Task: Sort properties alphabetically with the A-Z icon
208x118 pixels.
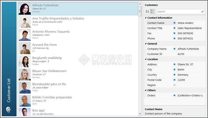Action: [x=147, y=12]
